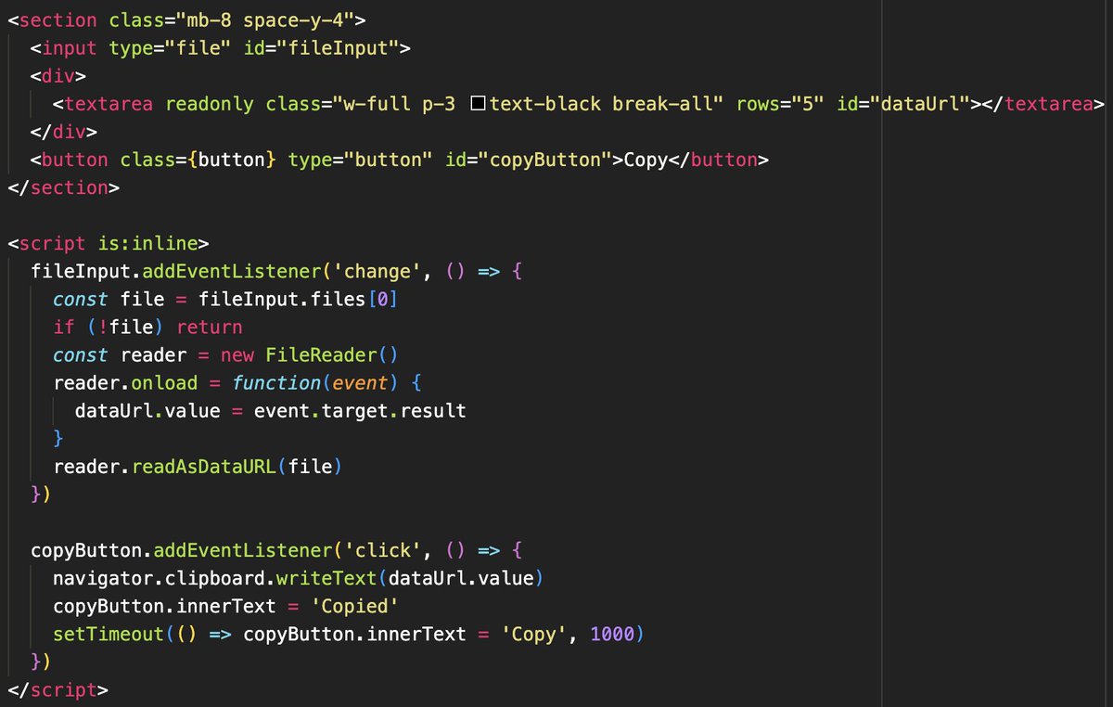1113x707 pixels.
Task: Click the 'click' event string
Action: [382, 550]
